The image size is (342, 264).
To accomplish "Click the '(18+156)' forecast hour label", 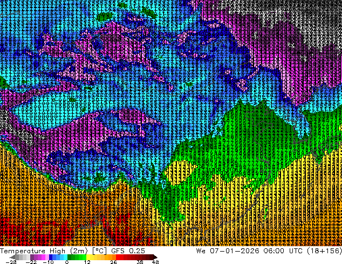I will tap(324, 251).
